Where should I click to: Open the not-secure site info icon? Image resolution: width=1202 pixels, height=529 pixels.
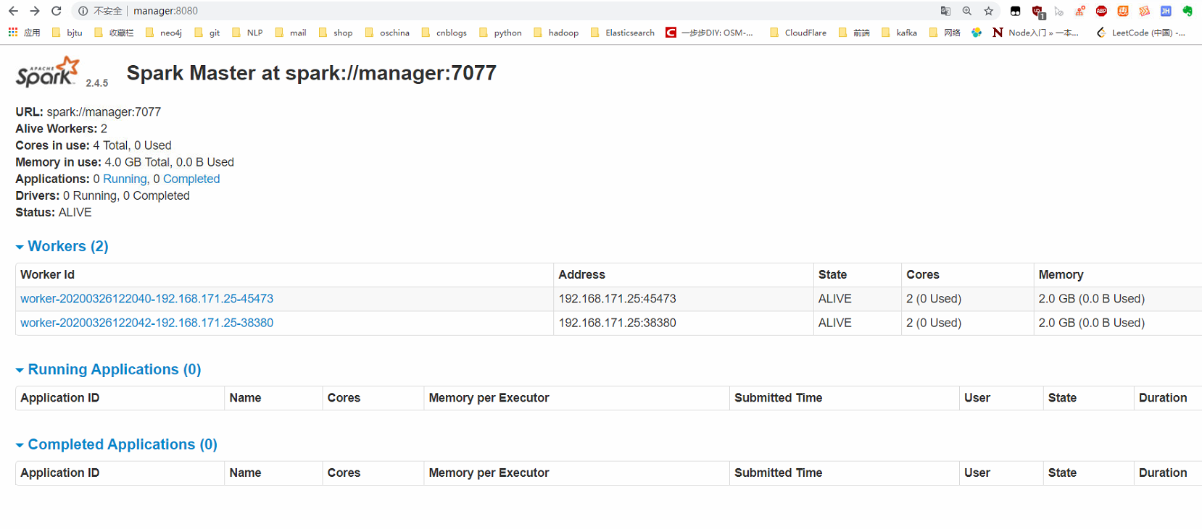[83, 11]
